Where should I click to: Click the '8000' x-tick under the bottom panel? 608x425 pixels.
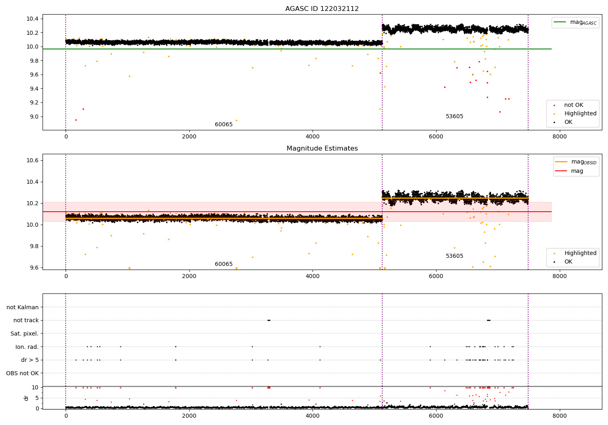coord(560,416)
